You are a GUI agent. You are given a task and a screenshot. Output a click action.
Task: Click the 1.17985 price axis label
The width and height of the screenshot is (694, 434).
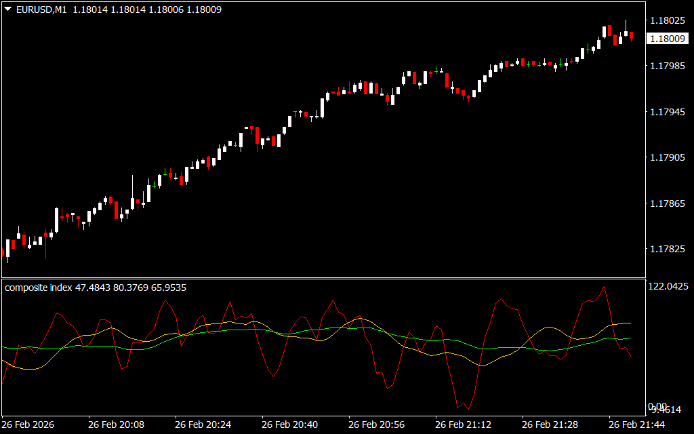(668, 66)
